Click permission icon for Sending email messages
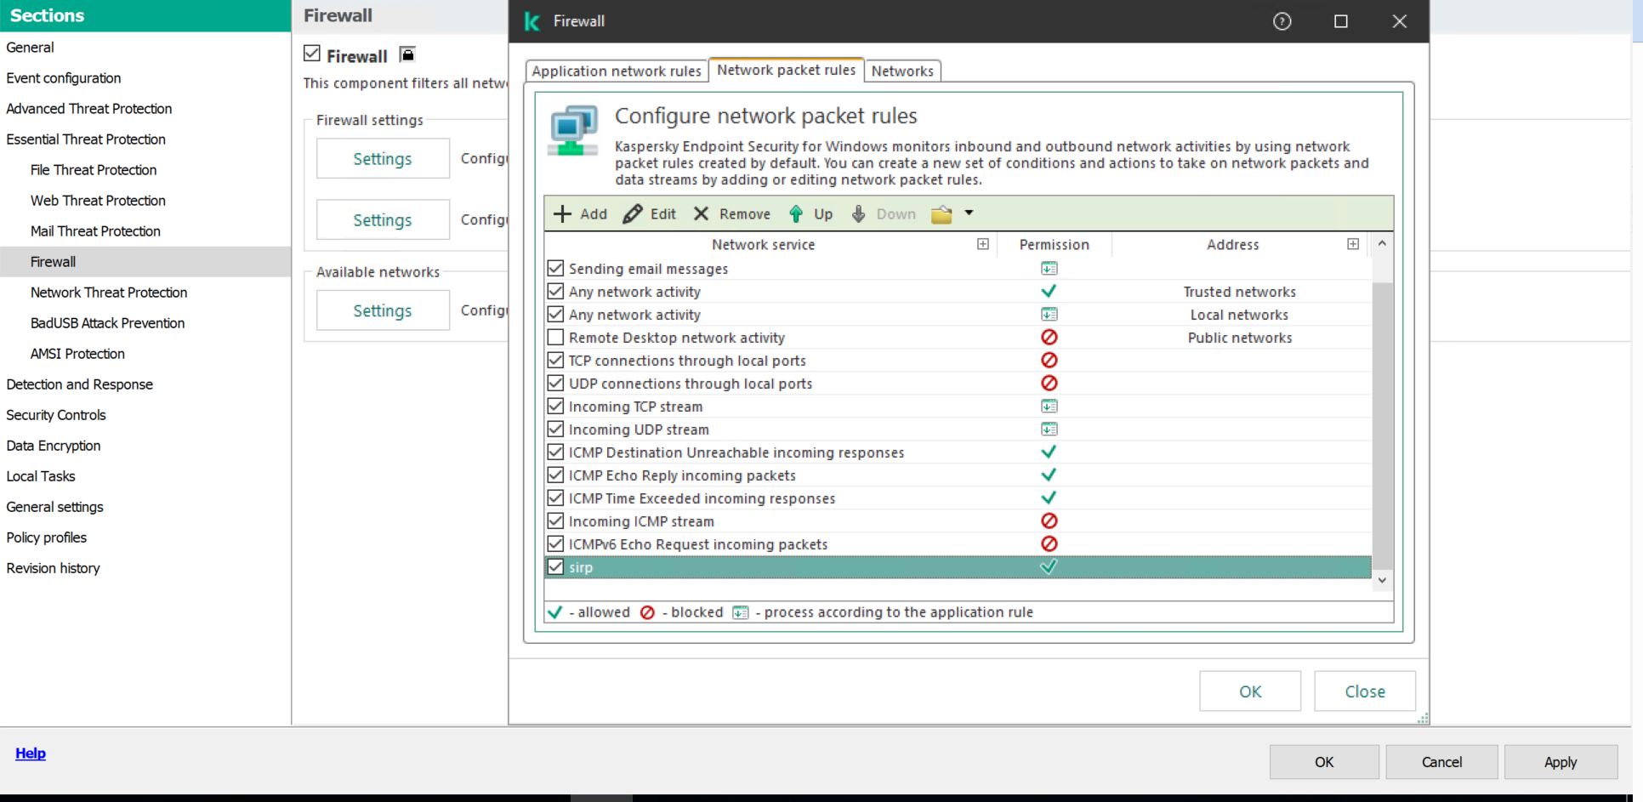This screenshot has height=802, width=1643. [1049, 269]
